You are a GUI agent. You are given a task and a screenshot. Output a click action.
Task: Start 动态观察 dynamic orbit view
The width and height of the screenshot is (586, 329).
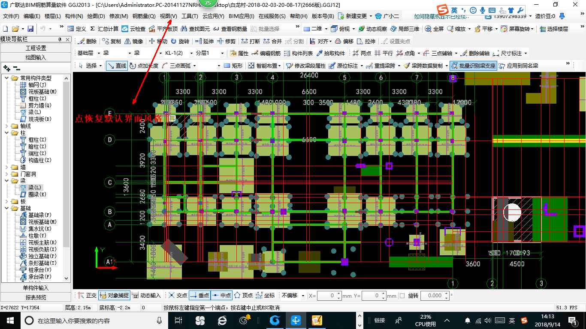click(372, 29)
